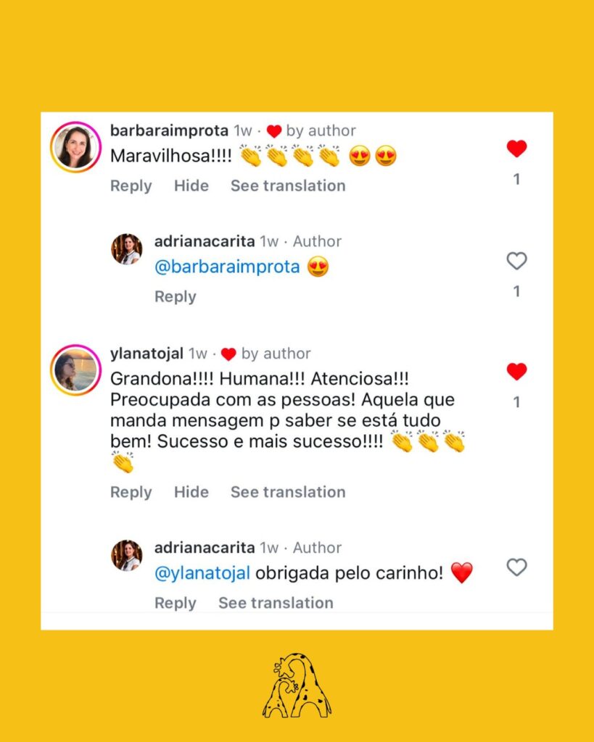This screenshot has width=594, height=742.
Task: Open the @ylanatojal mention link
Action: 202,573
